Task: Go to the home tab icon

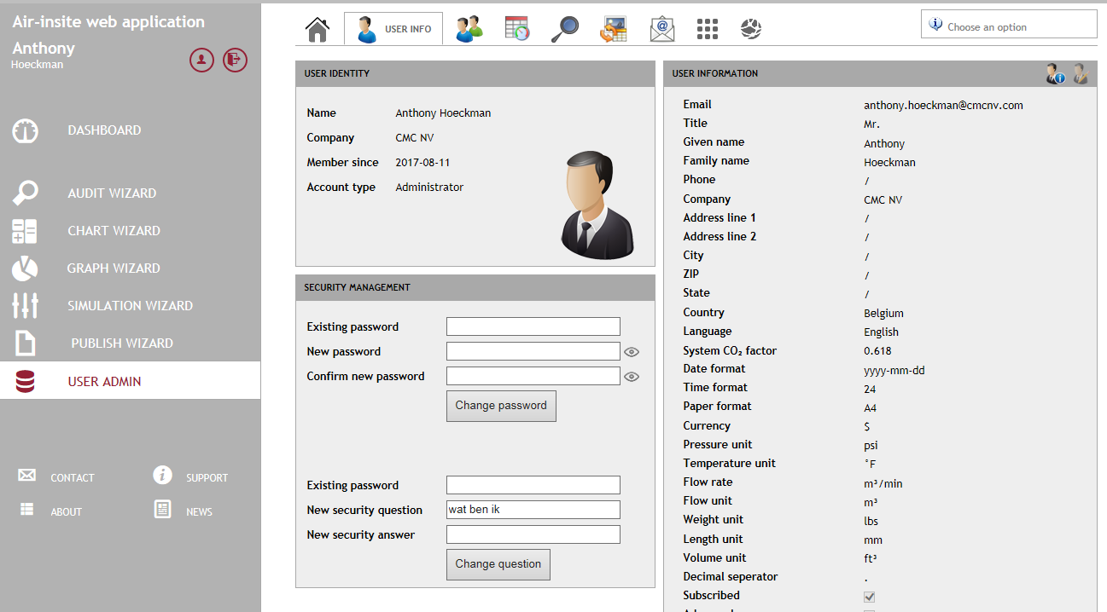Action: point(318,29)
